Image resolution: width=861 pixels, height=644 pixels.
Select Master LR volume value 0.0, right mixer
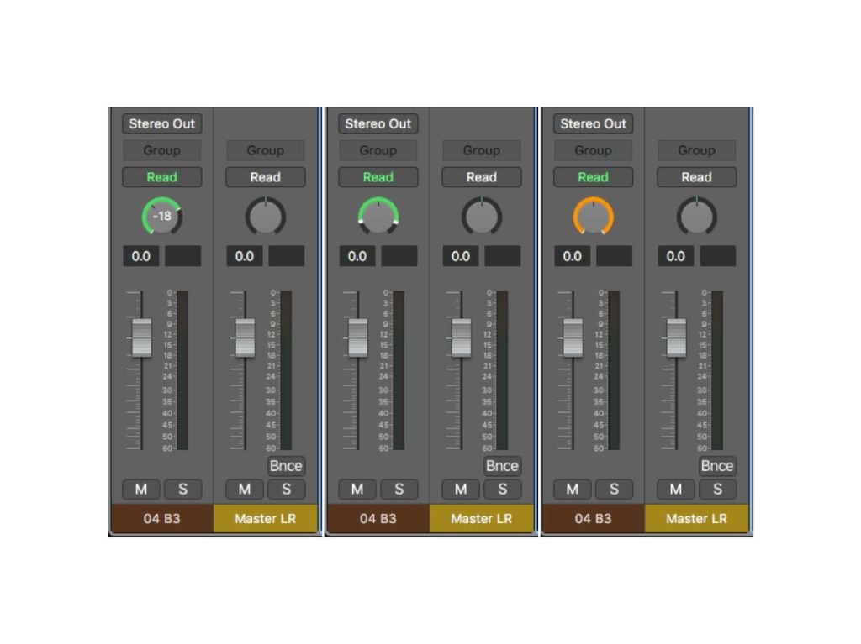[x=675, y=256]
